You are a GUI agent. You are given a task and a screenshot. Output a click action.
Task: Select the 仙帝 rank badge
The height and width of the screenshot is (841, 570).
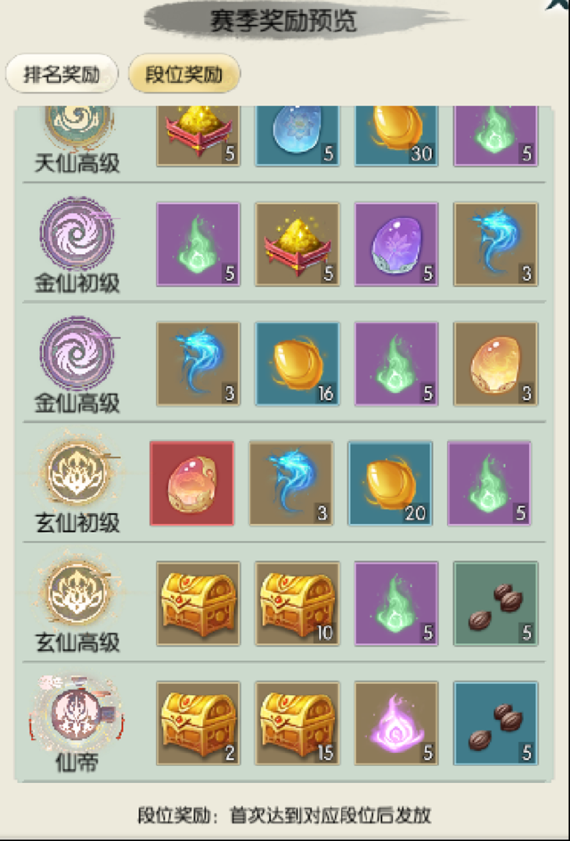tap(77, 714)
